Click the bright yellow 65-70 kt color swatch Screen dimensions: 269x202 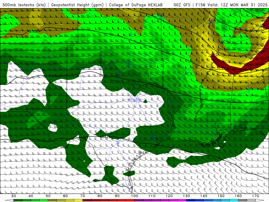tap(78, 200)
